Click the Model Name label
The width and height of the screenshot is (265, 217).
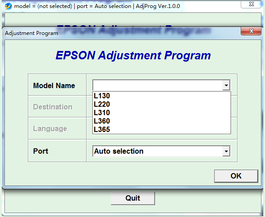54,85
